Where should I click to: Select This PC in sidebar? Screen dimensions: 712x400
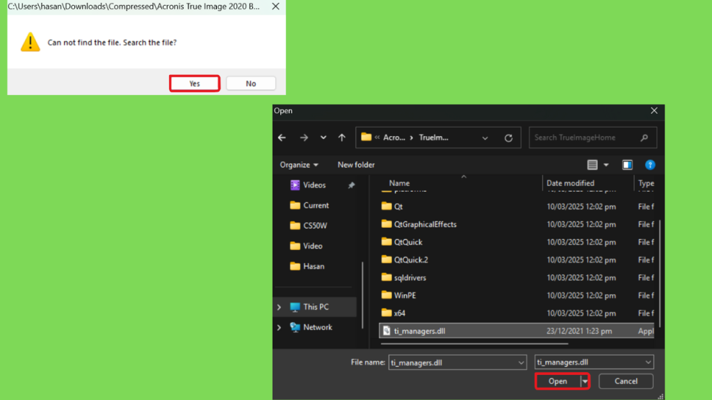click(x=316, y=307)
